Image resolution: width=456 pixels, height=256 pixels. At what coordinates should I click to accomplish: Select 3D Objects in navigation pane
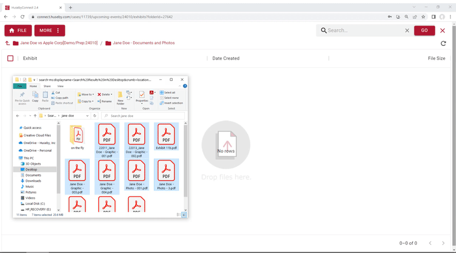coord(31,164)
